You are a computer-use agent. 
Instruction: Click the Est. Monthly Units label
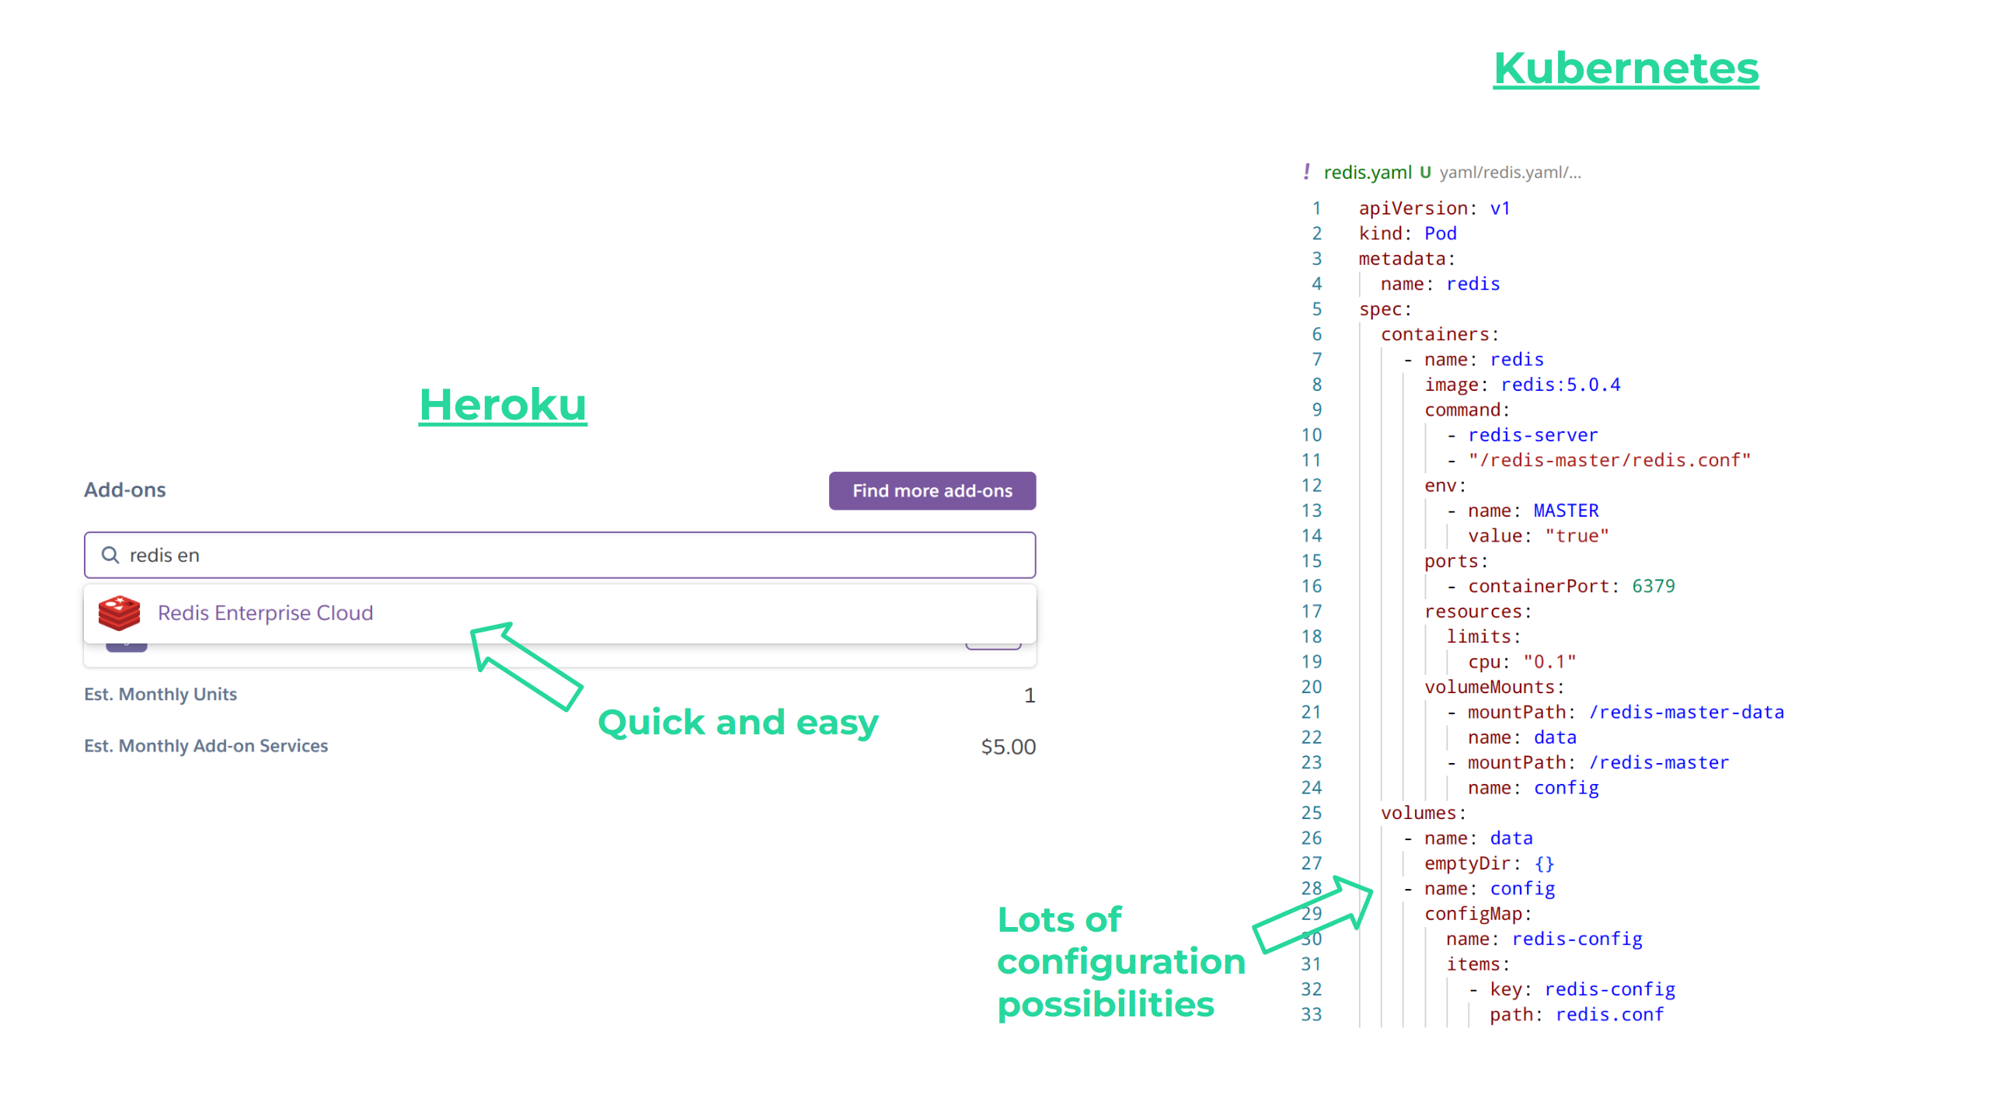coord(161,695)
